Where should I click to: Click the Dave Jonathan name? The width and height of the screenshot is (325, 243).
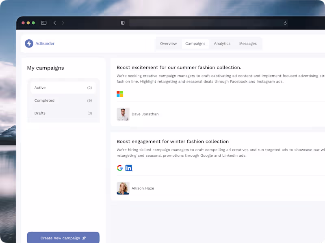click(145, 114)
